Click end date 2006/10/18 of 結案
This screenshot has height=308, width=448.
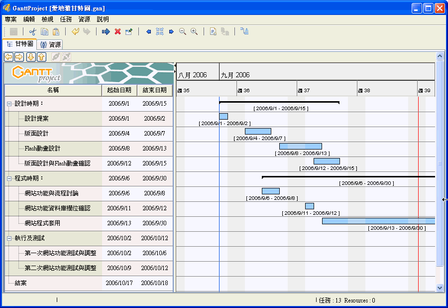pyautogui.click(x=155, y=283)
